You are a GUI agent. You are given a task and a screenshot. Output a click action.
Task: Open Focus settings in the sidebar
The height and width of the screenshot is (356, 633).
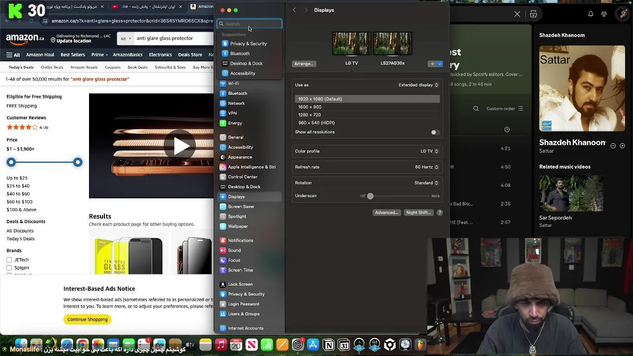click(x=250, y=260)
